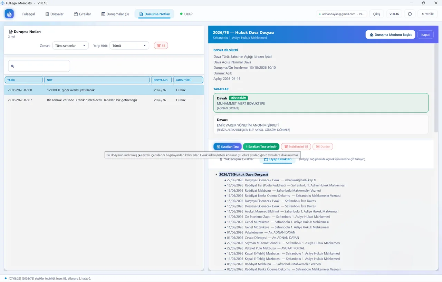
Task: Click the FulLegal scales logo icon
Action: [x=9, y=14]
